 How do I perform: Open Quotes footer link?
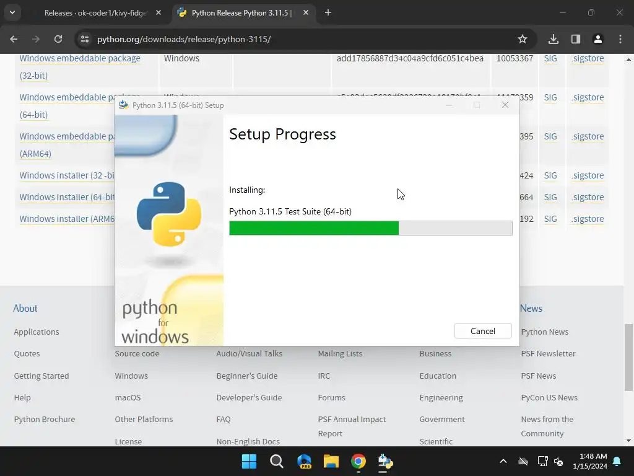tap(27, 354)
